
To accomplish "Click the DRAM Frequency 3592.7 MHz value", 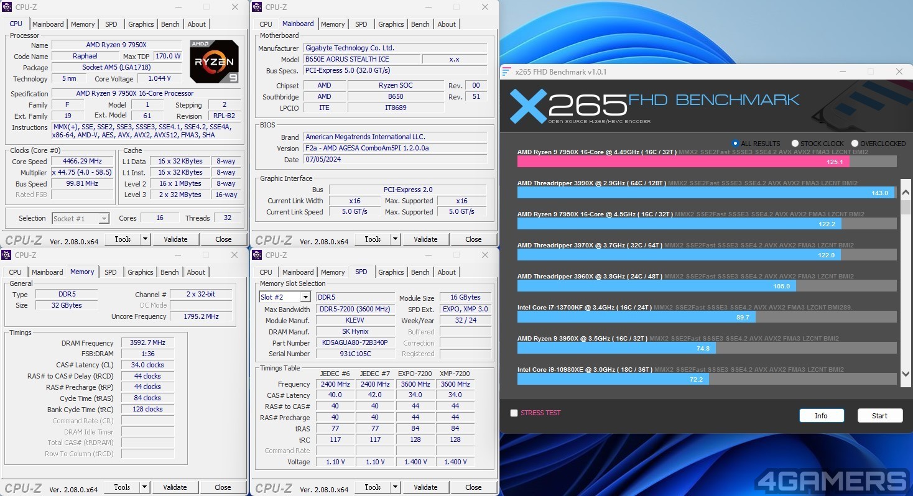I will (x=147, y=343).
